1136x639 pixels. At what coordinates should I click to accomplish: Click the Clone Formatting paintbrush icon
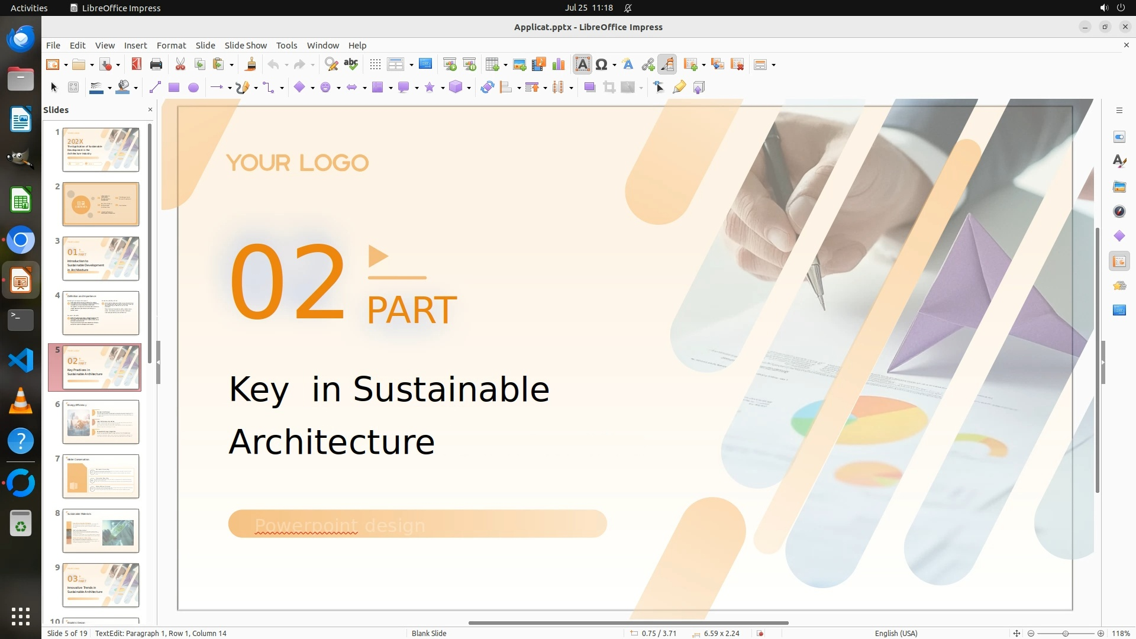pos(250,64)
